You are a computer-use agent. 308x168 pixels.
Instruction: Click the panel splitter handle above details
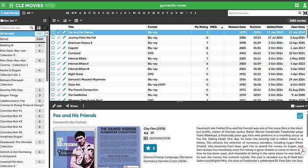pos(179,102)
